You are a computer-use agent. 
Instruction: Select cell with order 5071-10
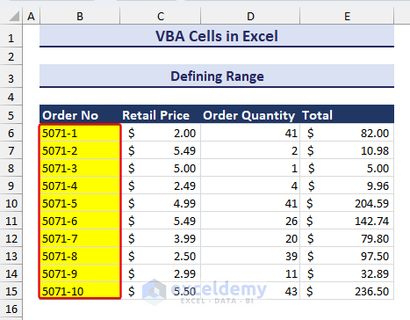pos(80,291)
